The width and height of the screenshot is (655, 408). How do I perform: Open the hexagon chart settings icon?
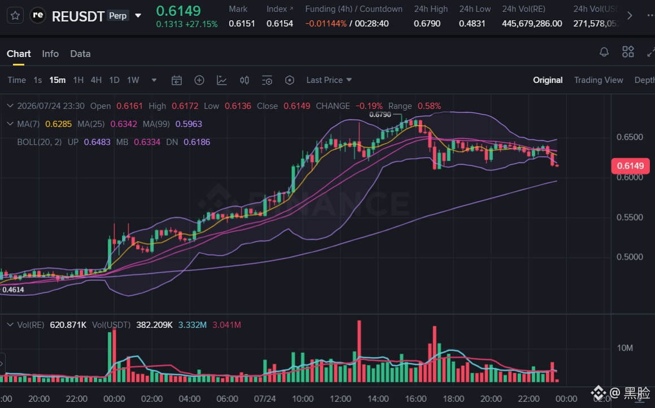(290, 80)
